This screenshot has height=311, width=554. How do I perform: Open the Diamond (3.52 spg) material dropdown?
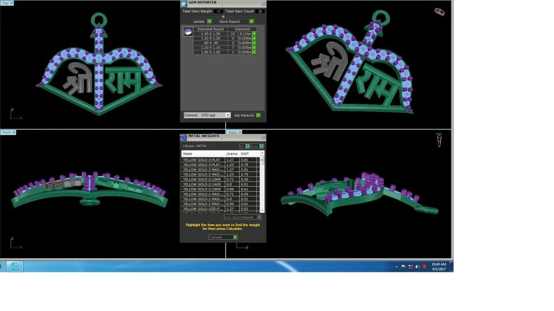pos(207,115)
